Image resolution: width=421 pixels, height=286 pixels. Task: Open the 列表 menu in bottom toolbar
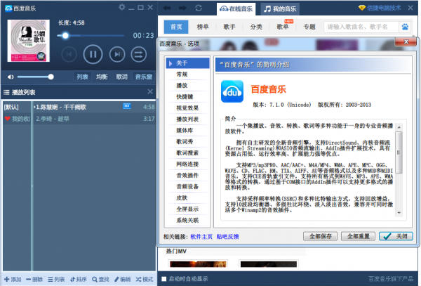[56, 279]
